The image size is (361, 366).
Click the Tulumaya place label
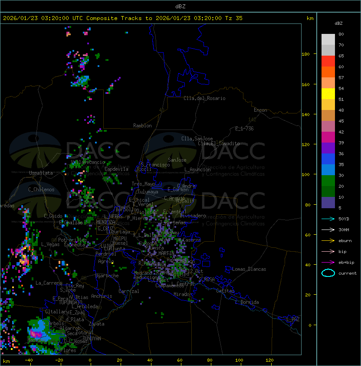(x=148, y=192)
